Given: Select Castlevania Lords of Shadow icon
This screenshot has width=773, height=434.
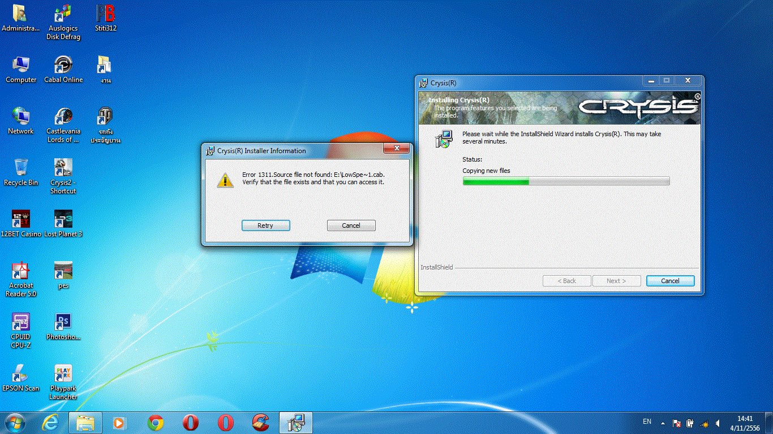Looking at the screenshot, I should coord(63,124).
